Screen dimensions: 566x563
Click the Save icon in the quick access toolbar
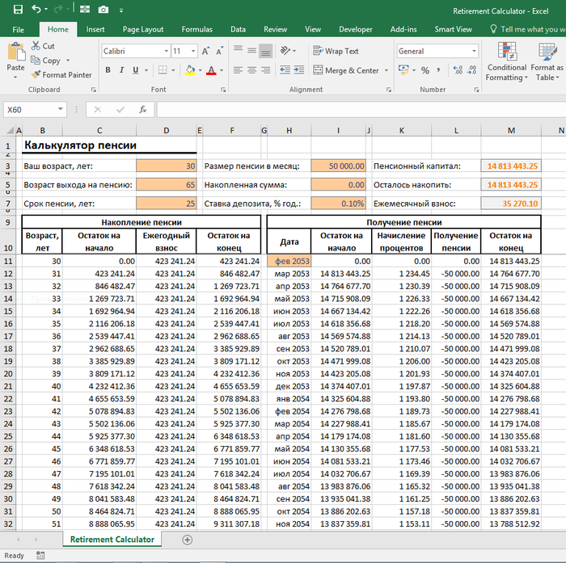[18, 10]
